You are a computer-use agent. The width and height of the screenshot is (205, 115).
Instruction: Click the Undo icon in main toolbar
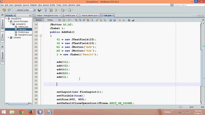click(x=4, y=10)
